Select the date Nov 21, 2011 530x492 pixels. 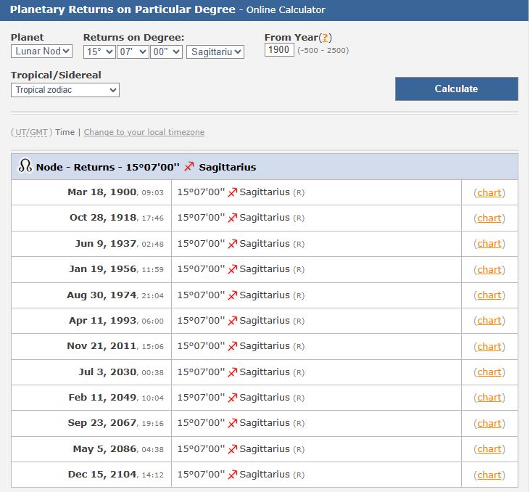(x=102, y=346)
